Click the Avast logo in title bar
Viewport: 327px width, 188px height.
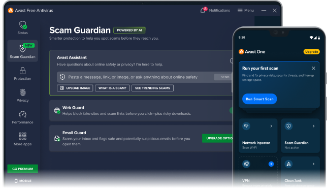point(11,11)
